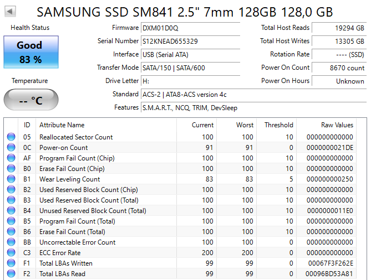This screenshot has width=371, height=280.
Task: Select the Firmware field DXM01D0Q
Action: (x=190, y=28)
